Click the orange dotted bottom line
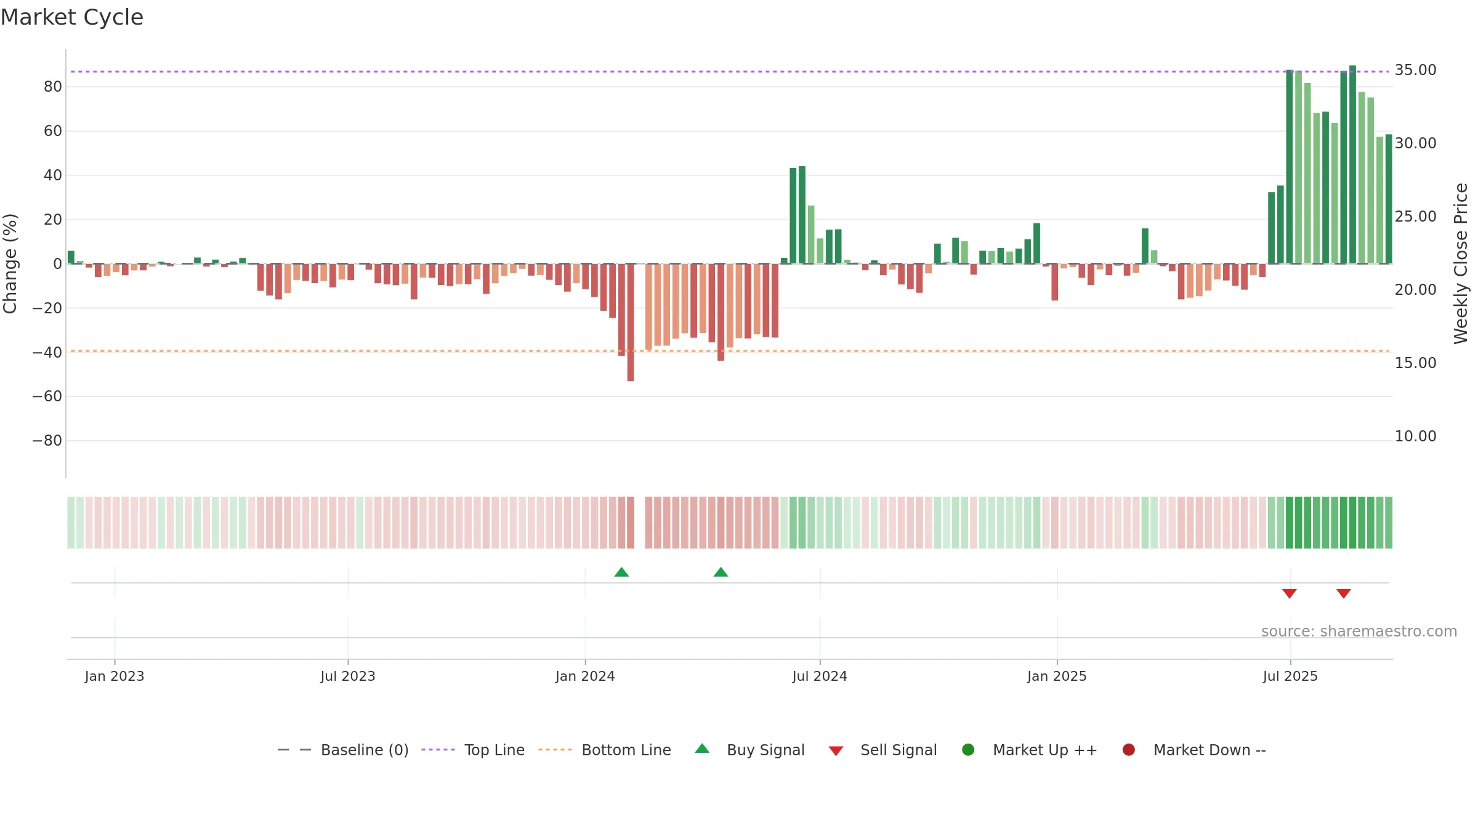Screen dimensions: 1478x831 (x=730, y=351)
